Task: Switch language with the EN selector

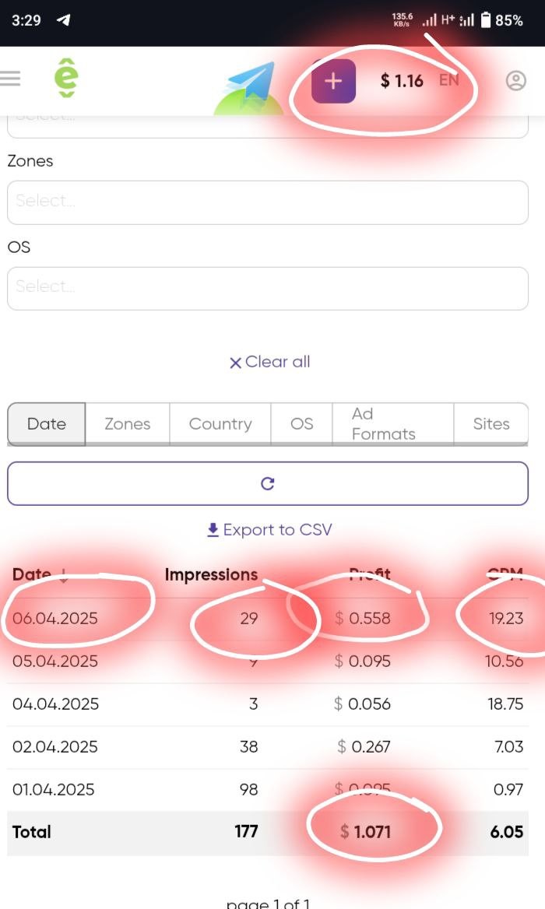Action: click(448, 80)
